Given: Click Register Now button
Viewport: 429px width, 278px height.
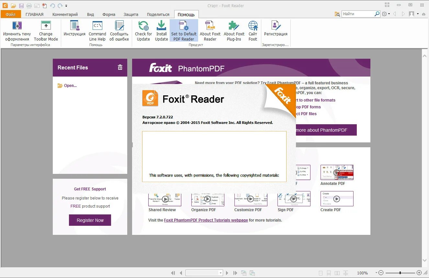Looking at the screenshot, I should pos(90,220).
